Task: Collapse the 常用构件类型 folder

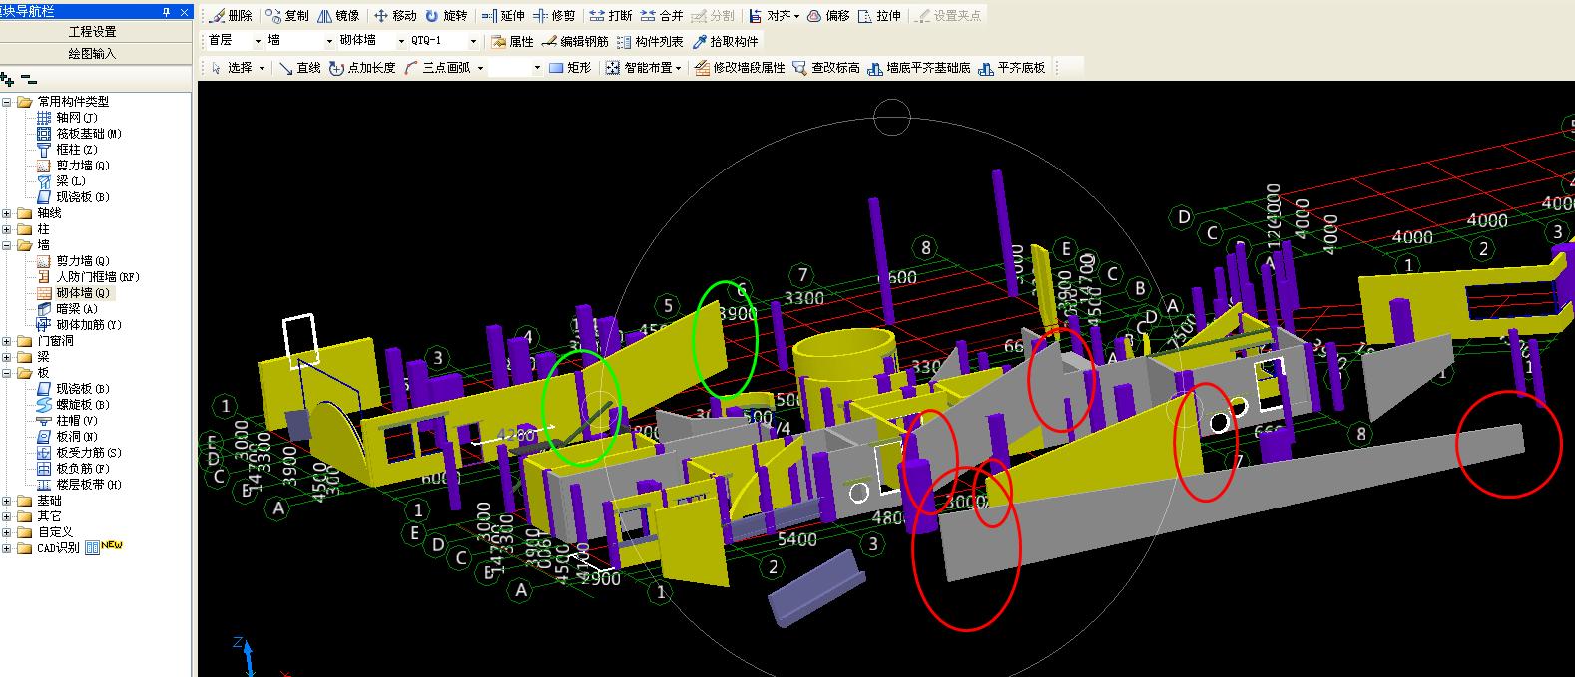Action: 8,102
